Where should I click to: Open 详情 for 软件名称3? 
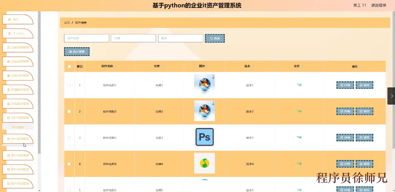pos(345,138)
